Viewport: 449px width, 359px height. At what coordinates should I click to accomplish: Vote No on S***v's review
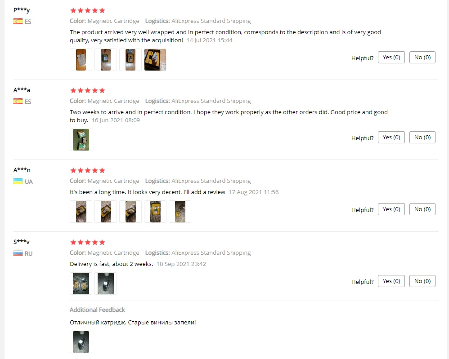(x=422, y=281)
